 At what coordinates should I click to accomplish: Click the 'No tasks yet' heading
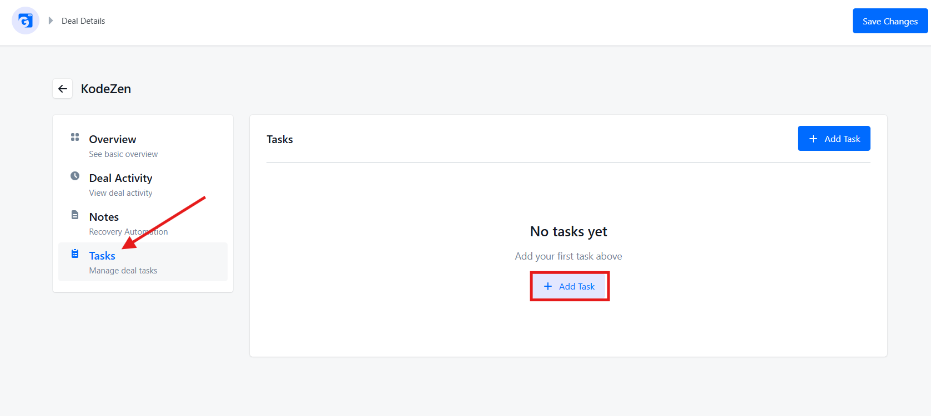click(x=568, y=231)
